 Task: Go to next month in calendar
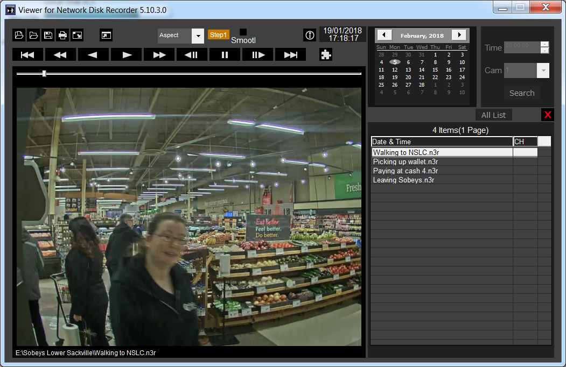(459, 35)
